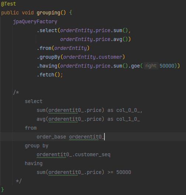Click the .from(orderEntity) call

(63, 48)
